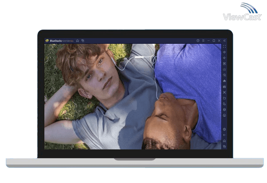
Task: Collapse the side toolbar with double chevron
Action: pyautogui.click(x=224, y=41)
